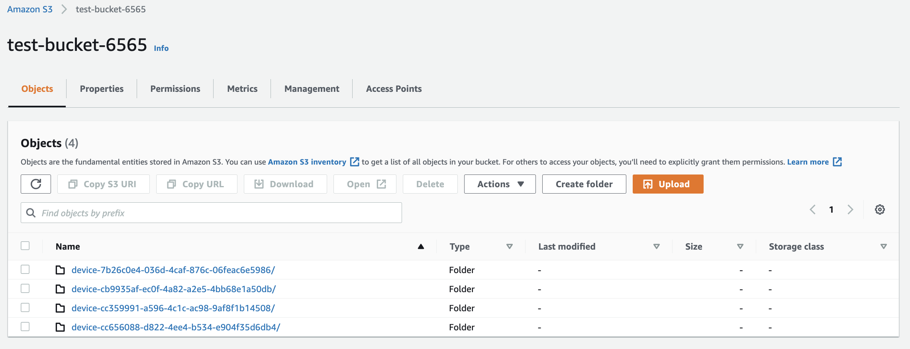Check the device-cc656088 folder checkbox

click(25, 327)
